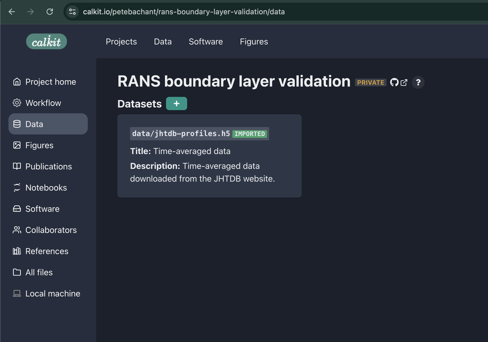The height and width of the screenshot is (342, 488).
Task: Click the dataset description text
Action: tap(202, 172)
